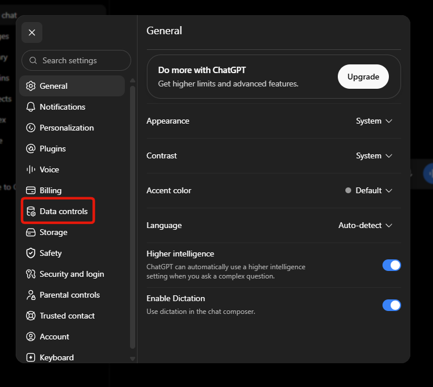
Task: Click the 'Higher intelligence' label text
Action: point(181,254)
